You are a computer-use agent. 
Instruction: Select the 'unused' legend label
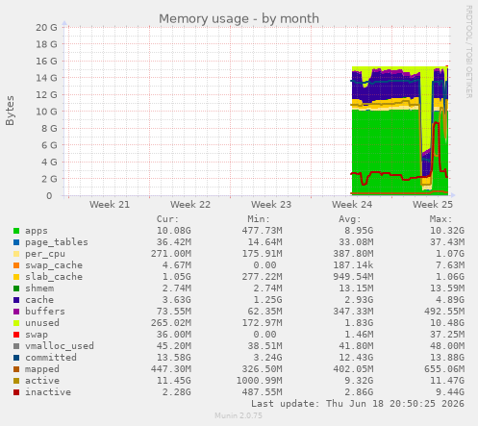click(x=42, y=323)
